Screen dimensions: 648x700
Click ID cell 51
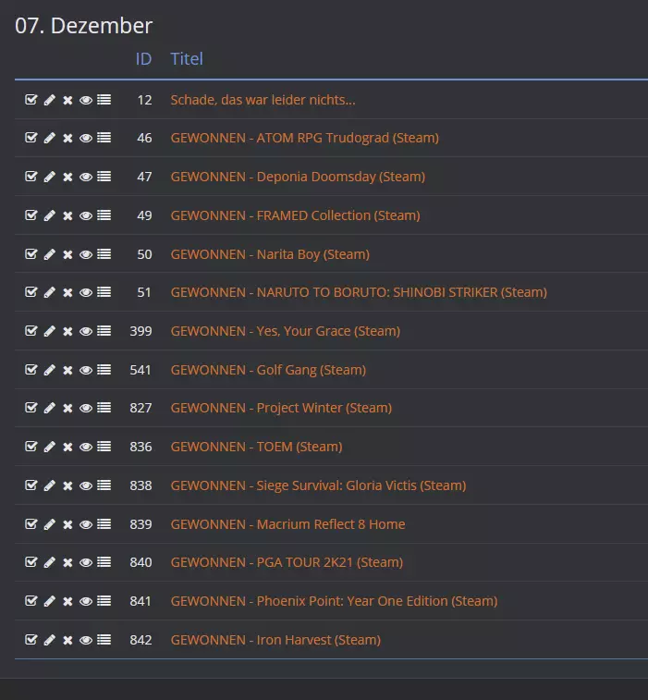pyautogui.click(x=144, y=292)
